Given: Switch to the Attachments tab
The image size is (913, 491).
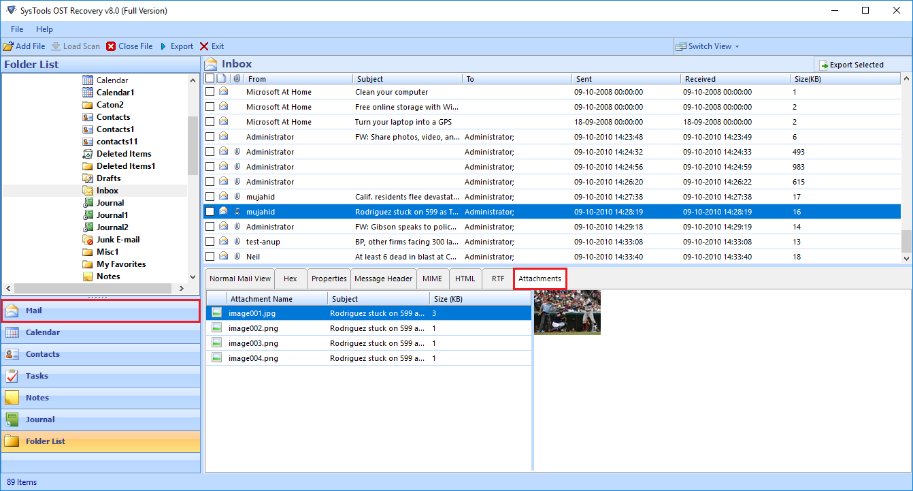Looking at the screenshot, I should 540,279.
